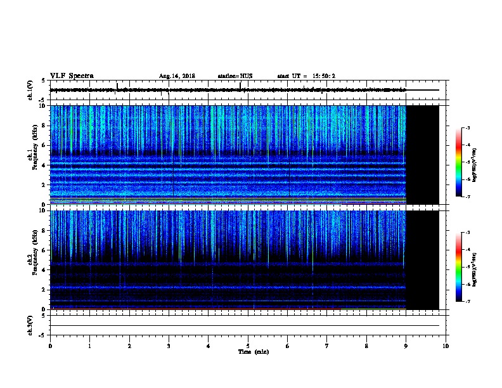The image size is (502, 388).
Task: Click the "-5" tick on the ch.1(V) waveform axis
Action: [x=43, y=100]
